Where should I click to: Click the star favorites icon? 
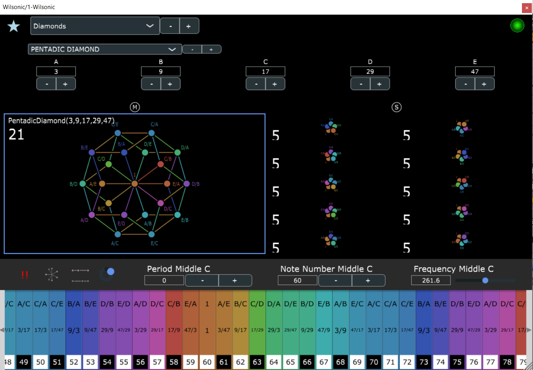(x=13, y=26)
